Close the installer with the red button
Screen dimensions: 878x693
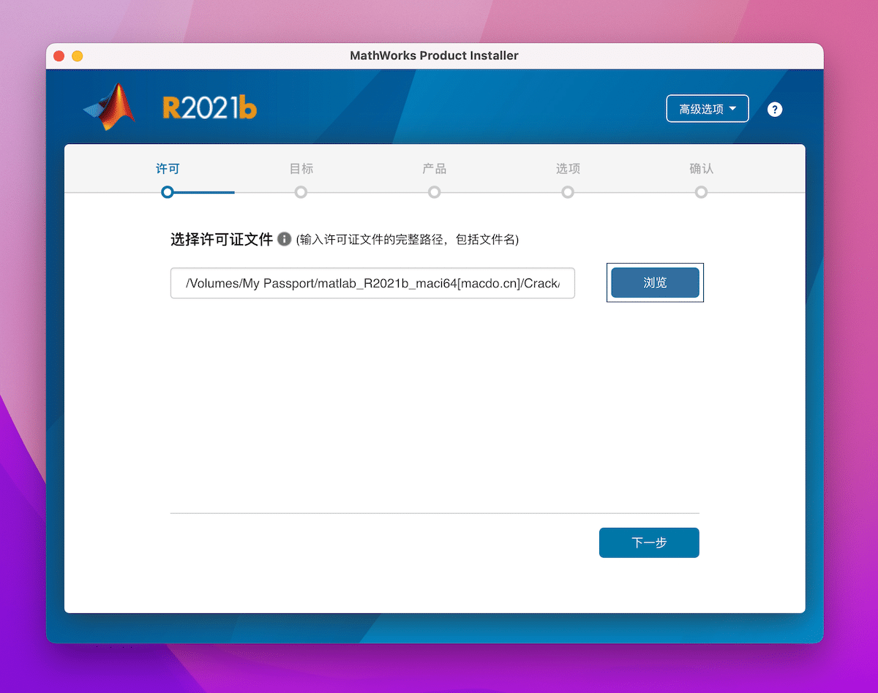[x=59, y=56]
